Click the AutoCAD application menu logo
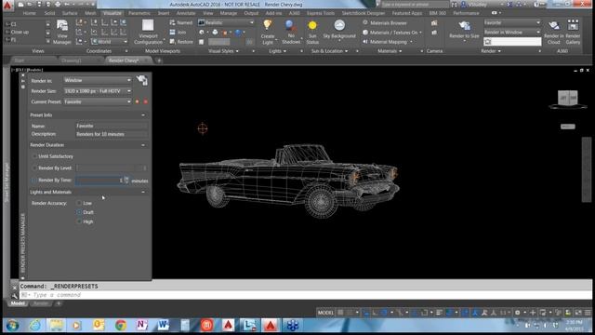The image size is (595, 335). pyautogui.click(x=7, y=6)
